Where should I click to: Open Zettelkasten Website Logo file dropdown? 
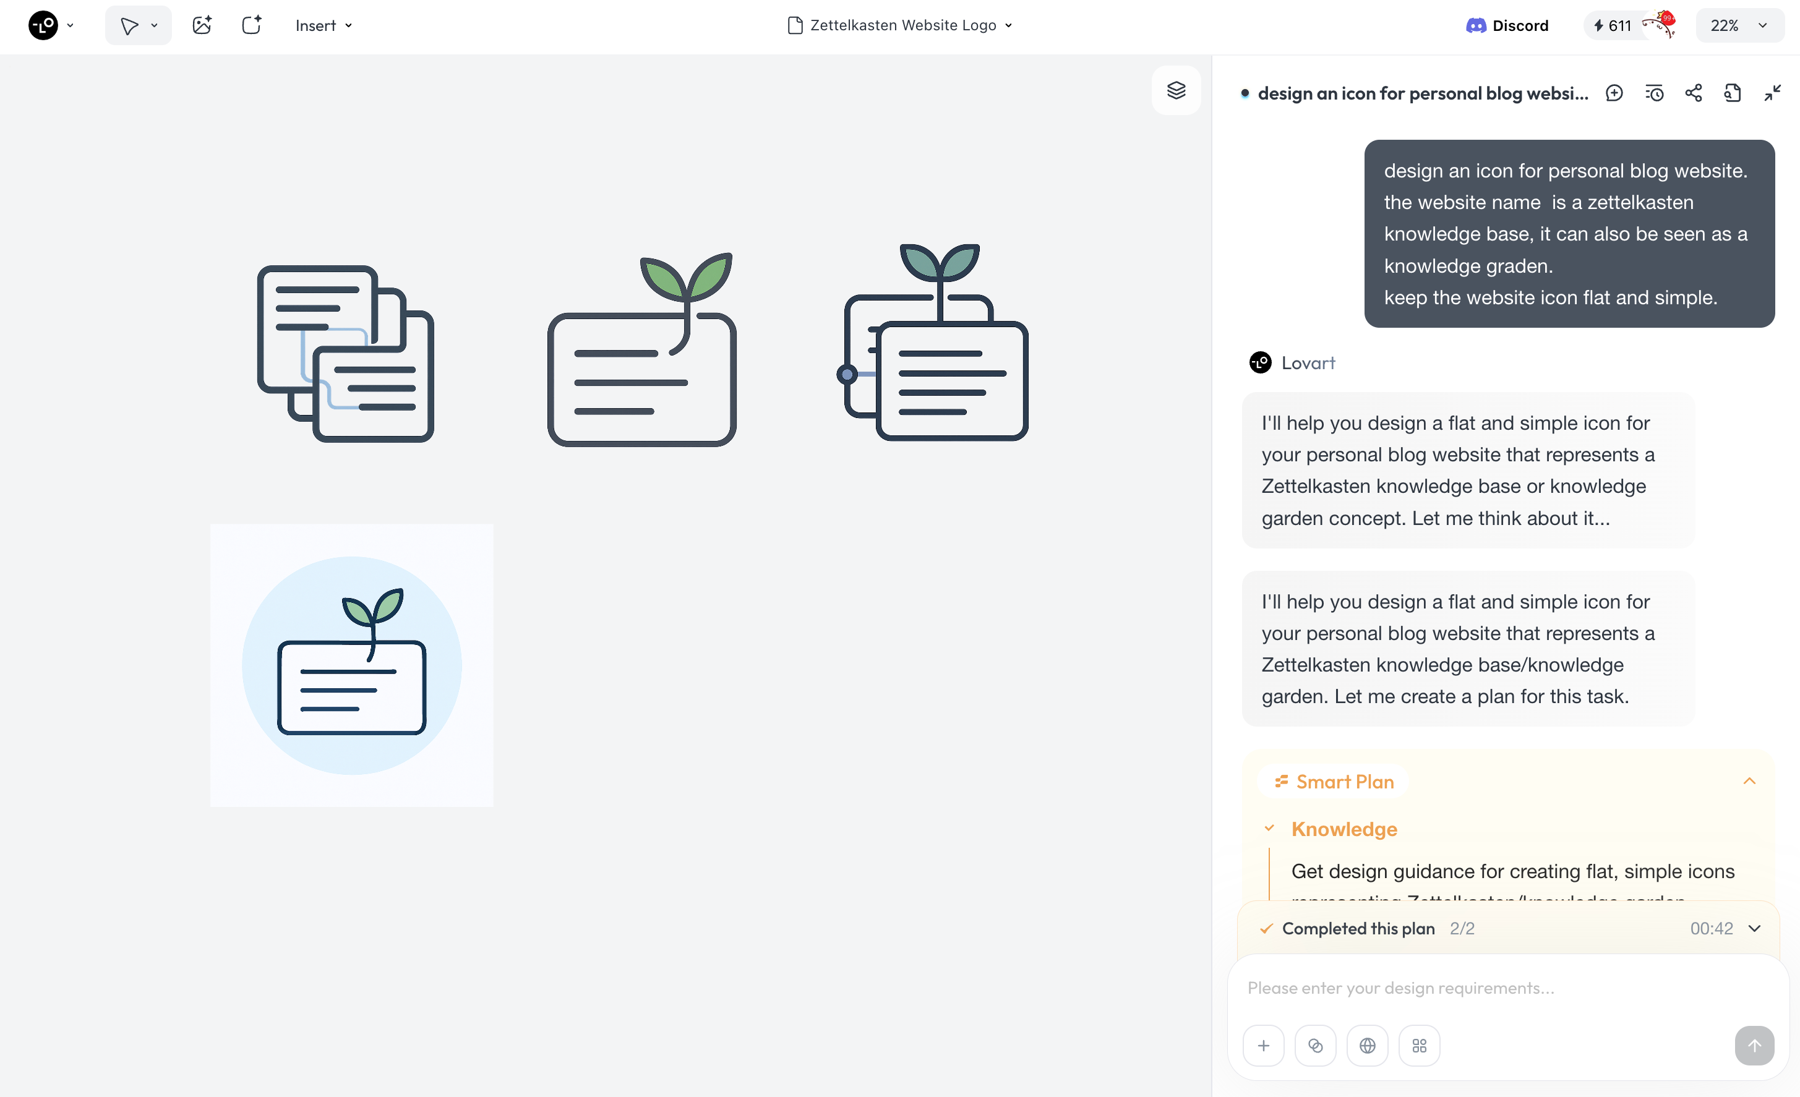coord(900,25)
